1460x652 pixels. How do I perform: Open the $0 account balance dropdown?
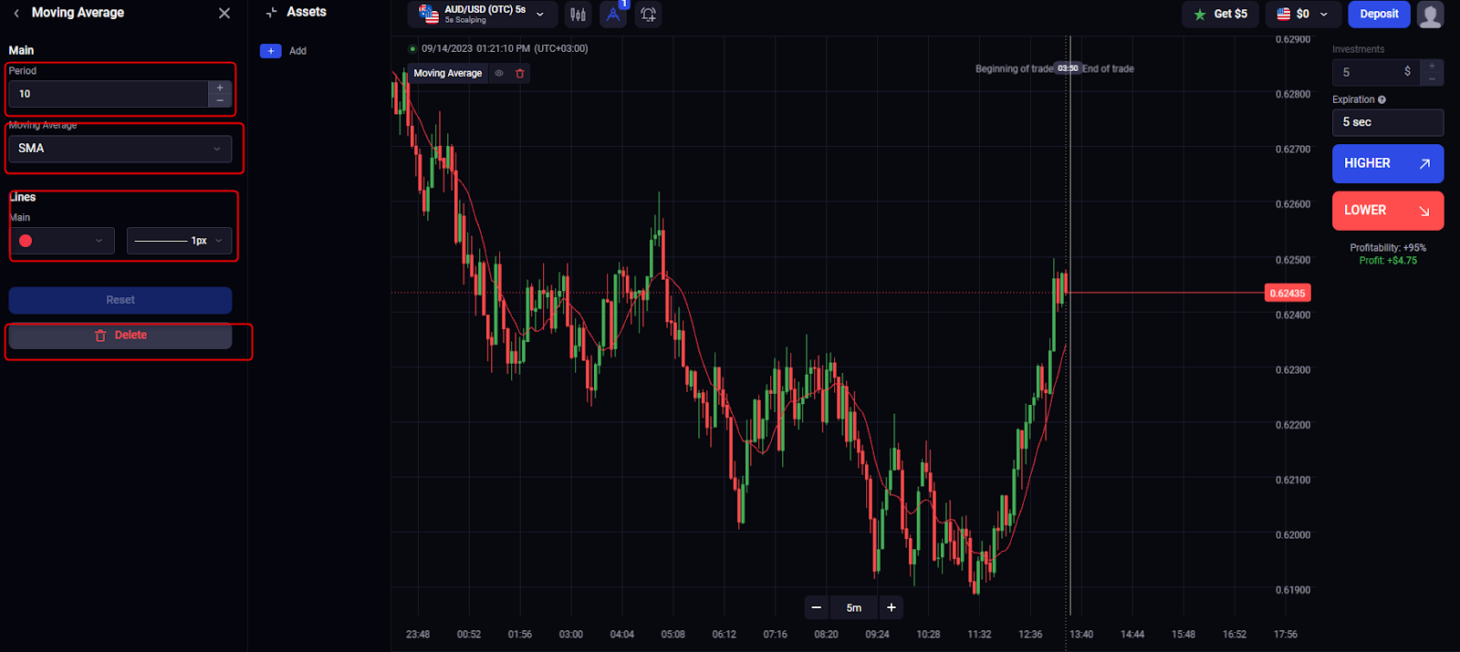pos(1303,14)
